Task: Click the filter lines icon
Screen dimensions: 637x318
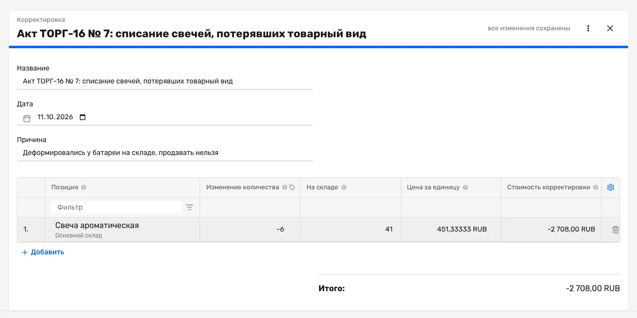Action: [190, 207]
